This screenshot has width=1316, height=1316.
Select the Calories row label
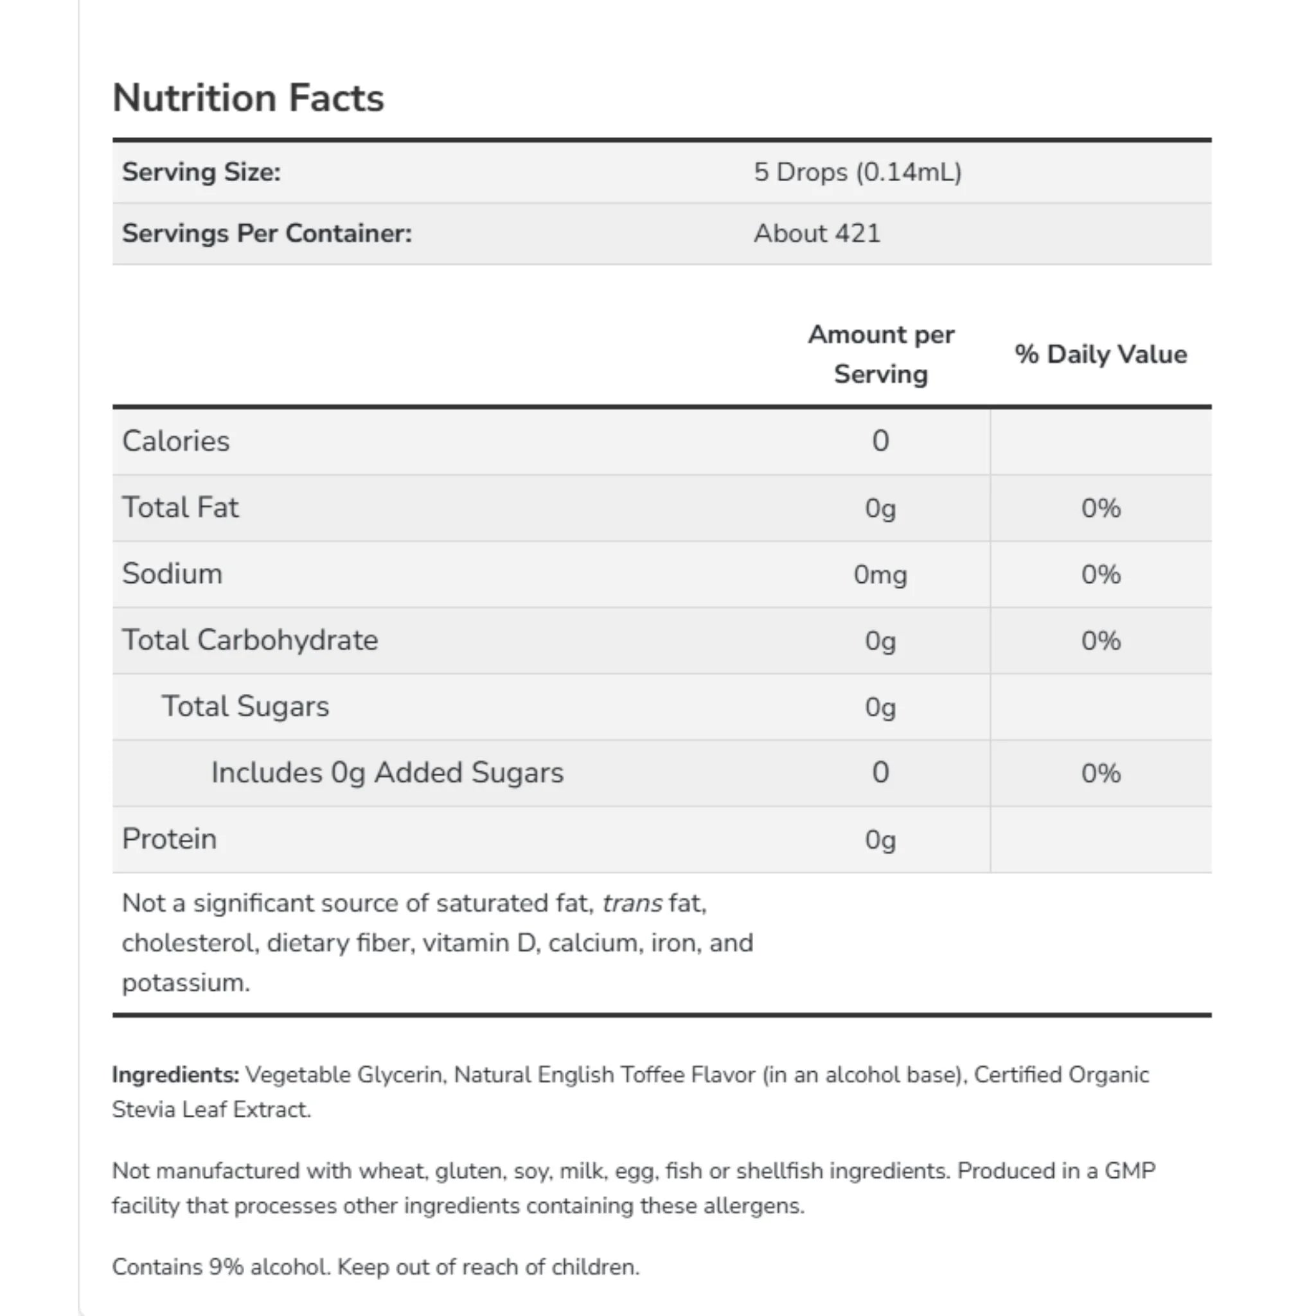click(175, 441)
